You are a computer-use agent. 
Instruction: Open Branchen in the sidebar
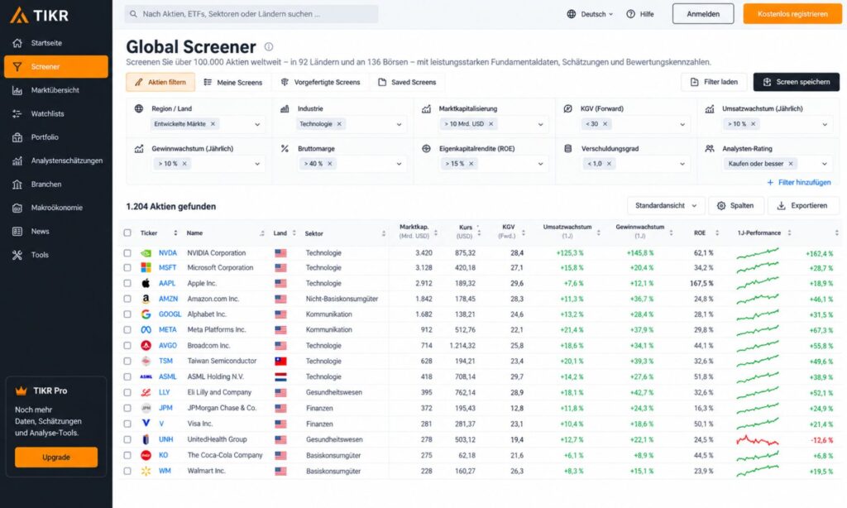click(46, 185)
